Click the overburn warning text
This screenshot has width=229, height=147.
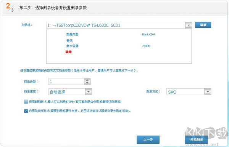coord(75,102)
